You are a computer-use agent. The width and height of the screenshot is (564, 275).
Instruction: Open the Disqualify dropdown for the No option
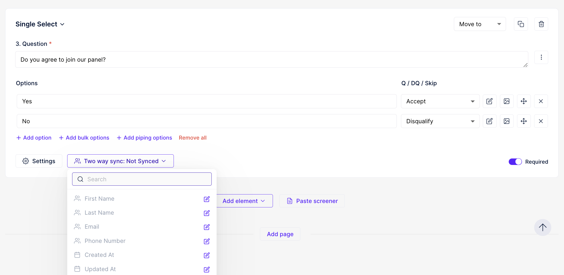[440, 121]
